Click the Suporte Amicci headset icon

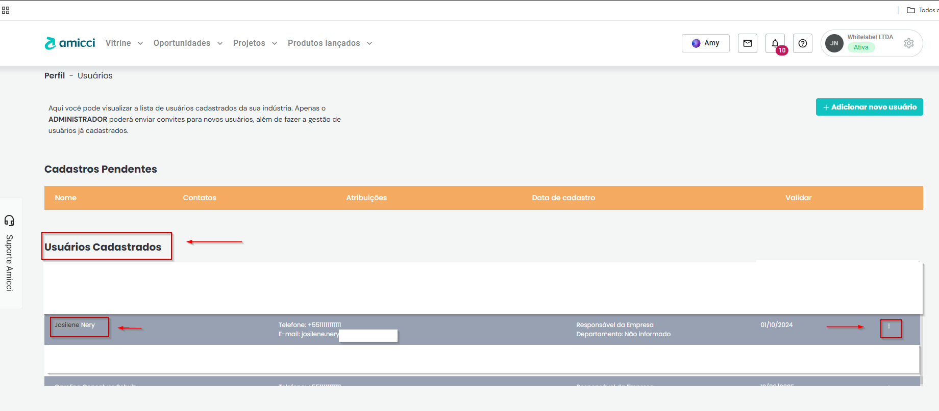pos(9,220)
